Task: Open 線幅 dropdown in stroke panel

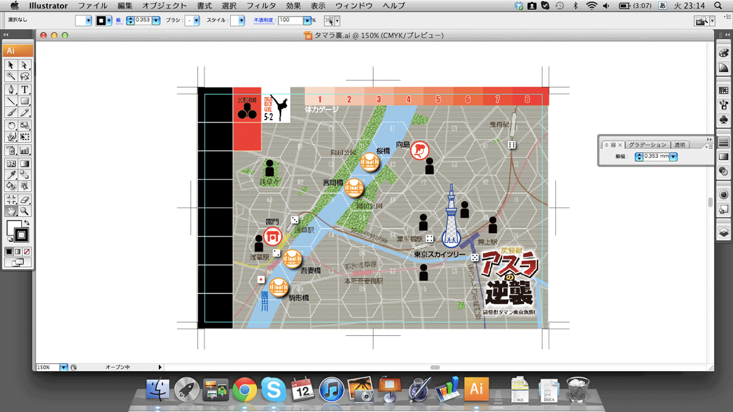Action: point(673,157)
